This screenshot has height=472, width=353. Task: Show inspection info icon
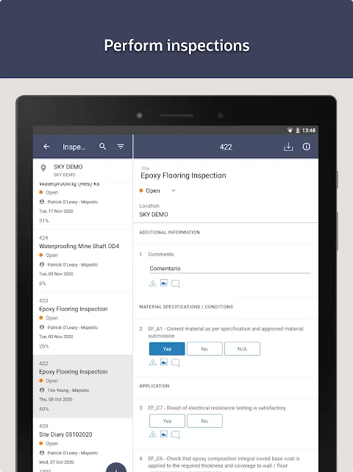(x=307, y=147)
